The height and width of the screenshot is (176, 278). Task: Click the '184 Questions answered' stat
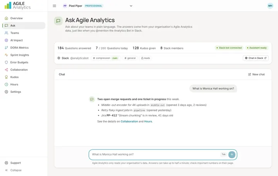74,48
